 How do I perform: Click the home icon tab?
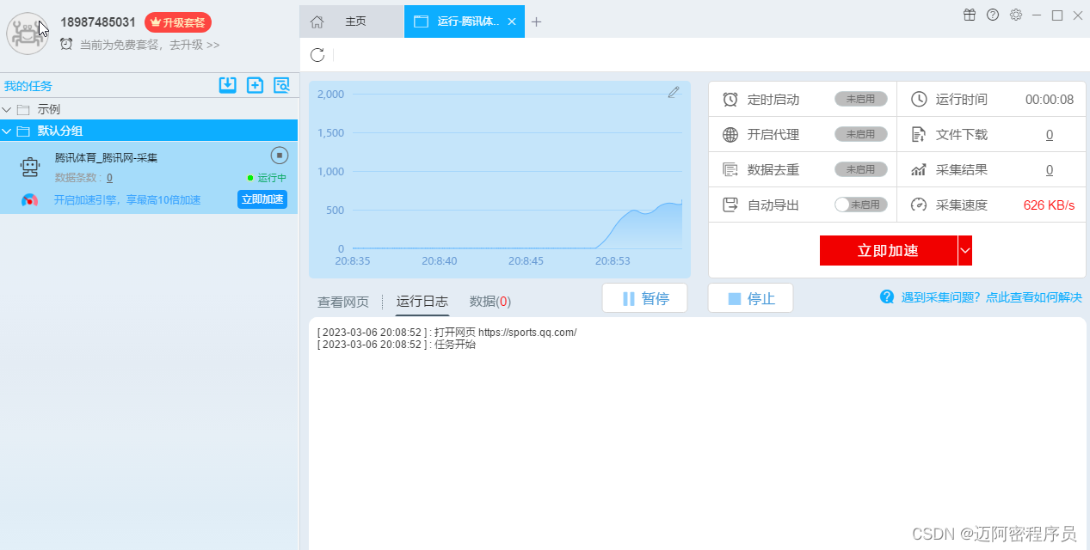317,21
